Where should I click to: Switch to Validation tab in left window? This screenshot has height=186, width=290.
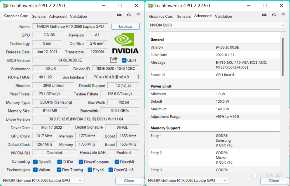[78, 16]
